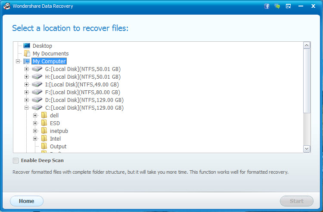Select the ESD folder name

click(x=55, y=123)
